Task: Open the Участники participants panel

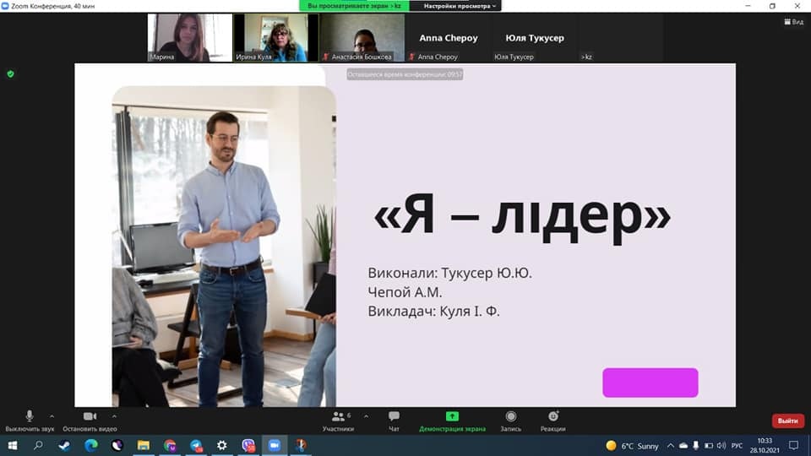Action: coord(338,416)
